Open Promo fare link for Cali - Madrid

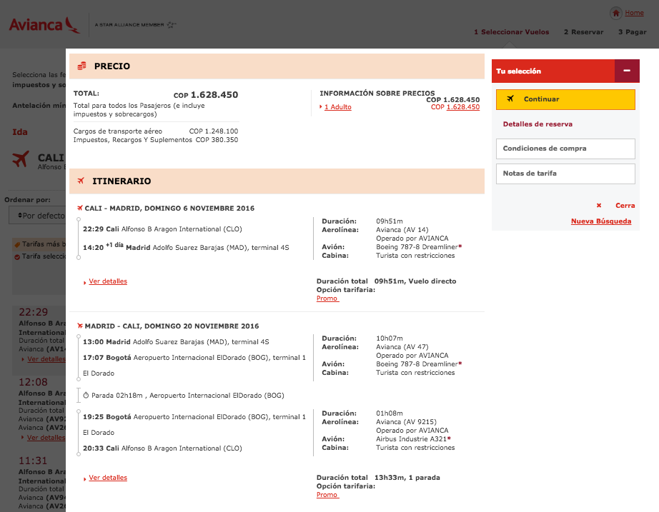click(327, 298)
